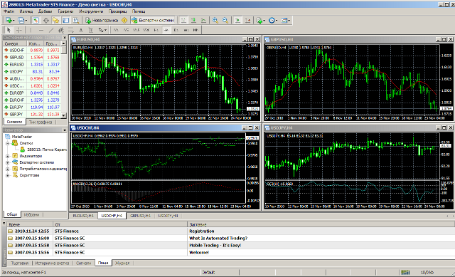
Task: Switch chart to line chart type
Action: 203,21
